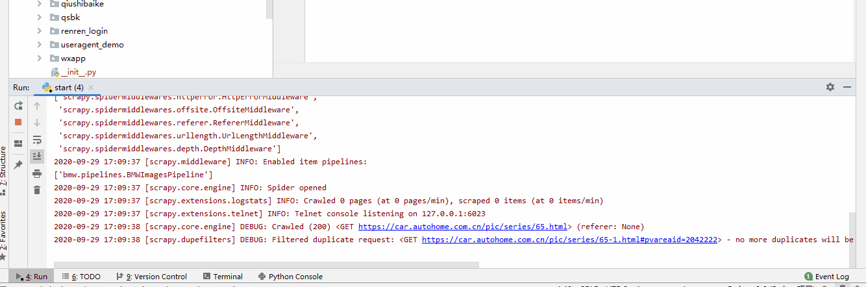
Task: Expand the qsbk folder
Action: 40,18
